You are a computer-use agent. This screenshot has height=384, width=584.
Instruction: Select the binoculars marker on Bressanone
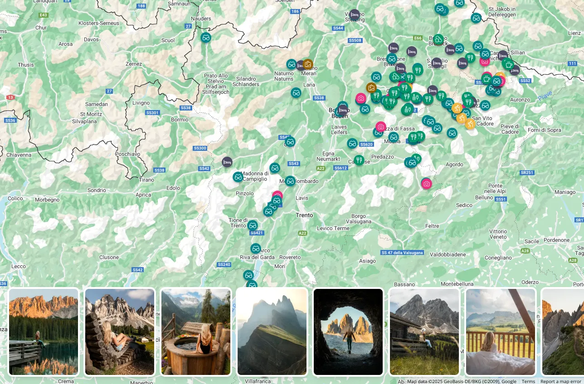[x=392, y=58]
